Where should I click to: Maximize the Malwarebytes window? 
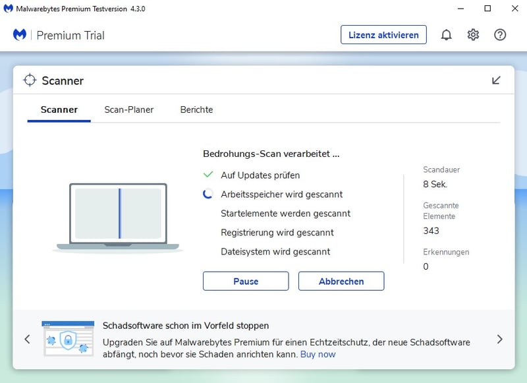point(487,9)
